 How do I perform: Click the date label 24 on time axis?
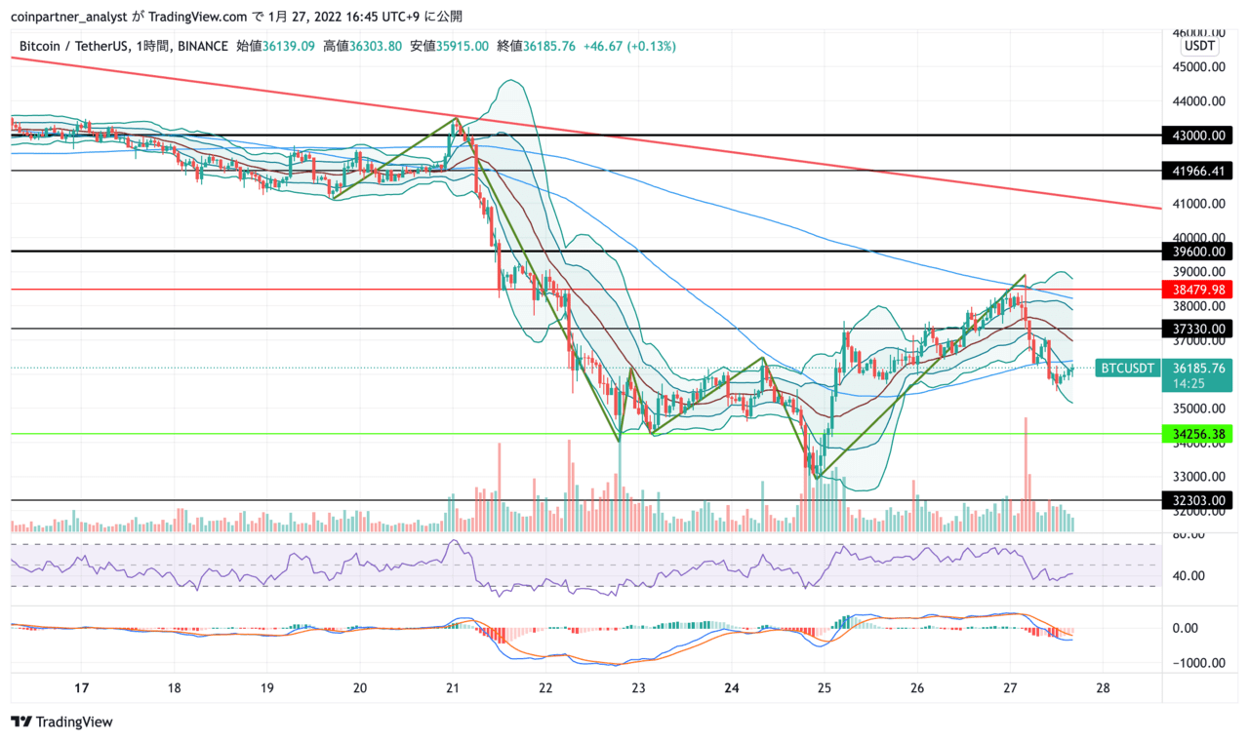tap(732, 687)
